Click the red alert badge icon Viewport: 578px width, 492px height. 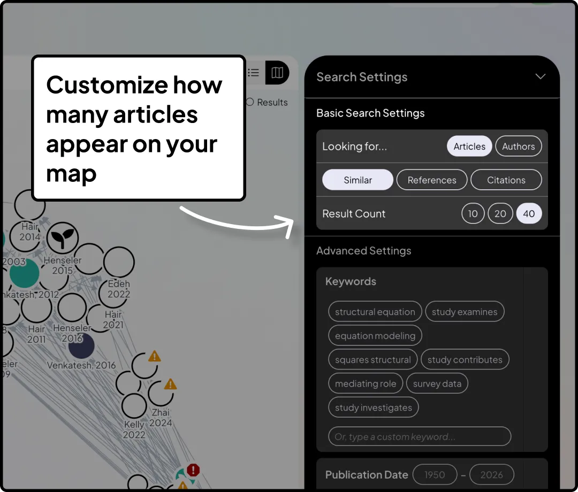tap(193, 470)
